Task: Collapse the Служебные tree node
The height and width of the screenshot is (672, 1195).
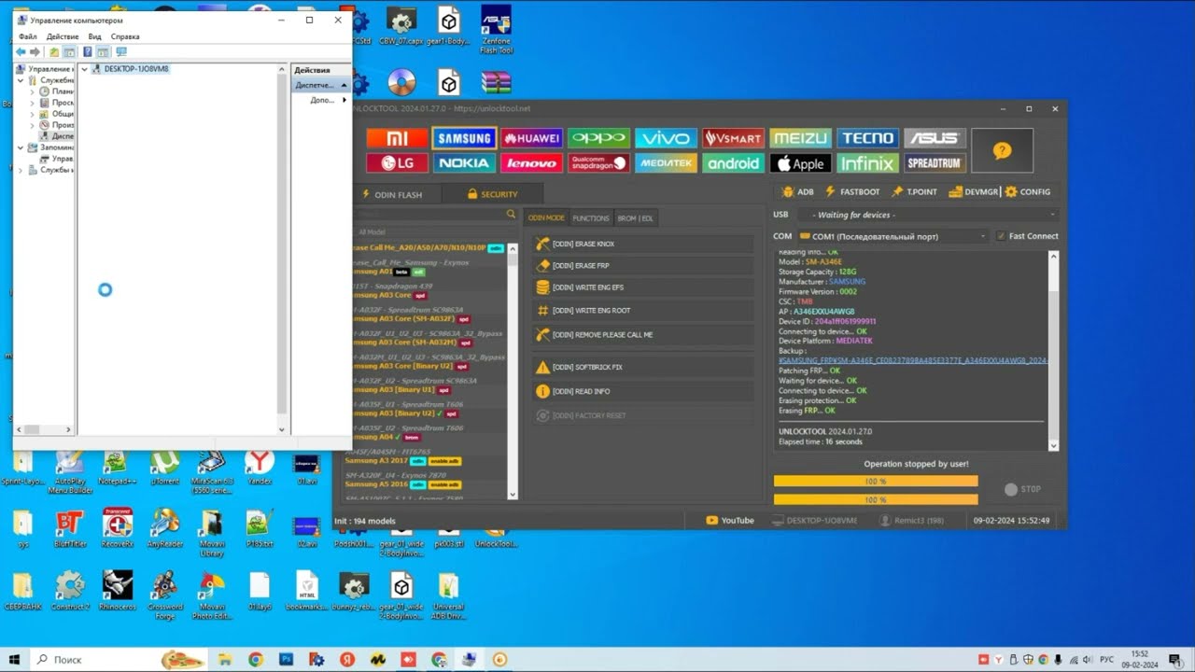Action: (x=21, y=80)
